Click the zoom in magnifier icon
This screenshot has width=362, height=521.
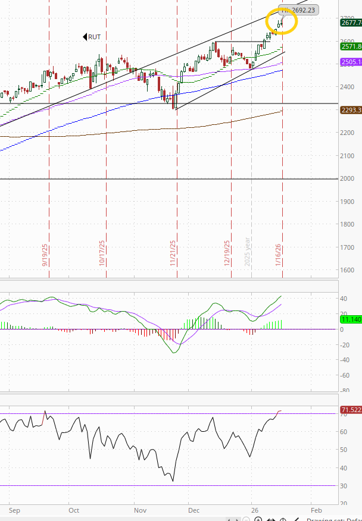pyautogui.click(x=258, y=519)
